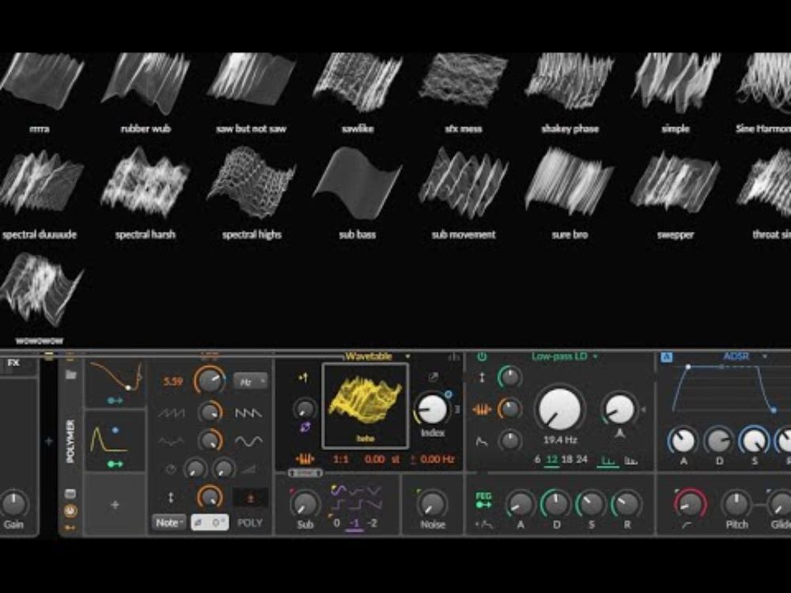
Task: Click the filter resonance knob
Action: click(x=619, y=409)
